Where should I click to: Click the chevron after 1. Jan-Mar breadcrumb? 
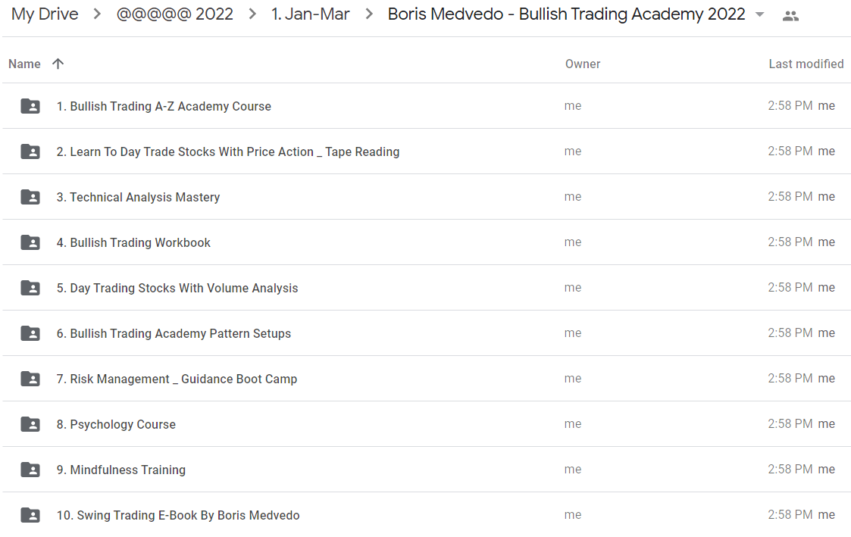[369, 14]
